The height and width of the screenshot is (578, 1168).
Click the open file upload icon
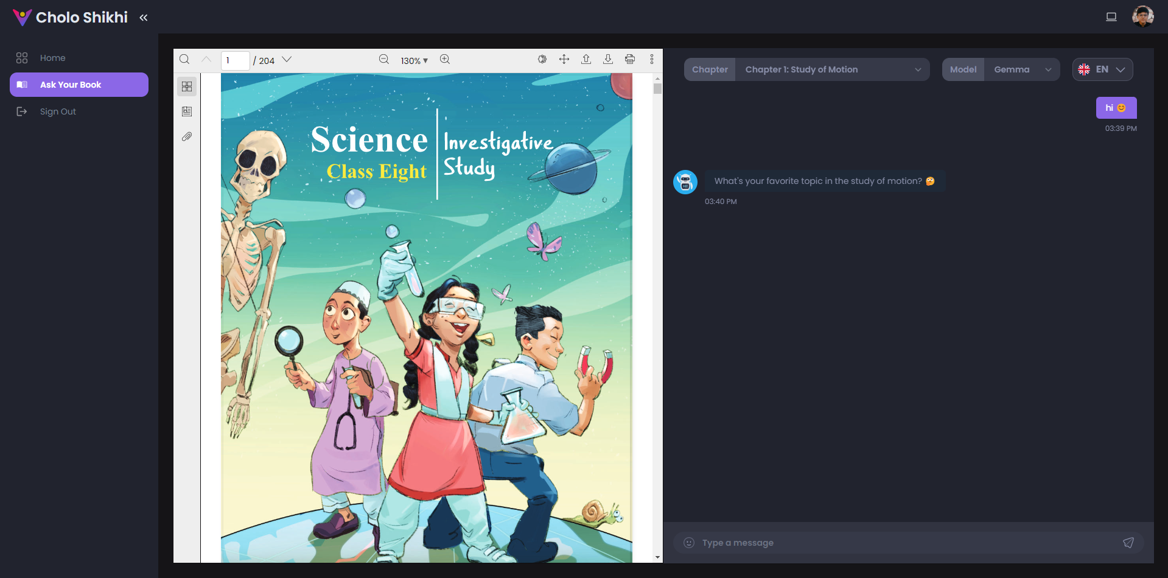tap(586, 60)
